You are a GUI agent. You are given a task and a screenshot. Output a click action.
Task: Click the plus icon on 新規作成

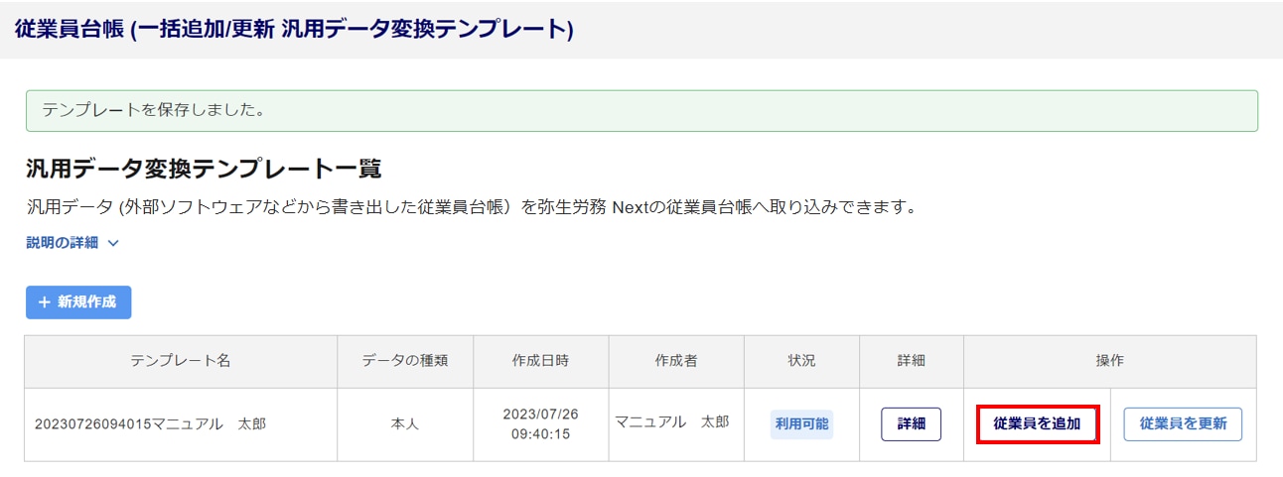44,302
